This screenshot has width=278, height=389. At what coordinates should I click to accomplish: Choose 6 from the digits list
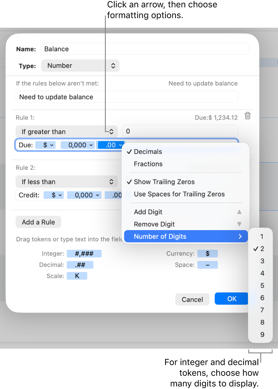click(262, 298)
